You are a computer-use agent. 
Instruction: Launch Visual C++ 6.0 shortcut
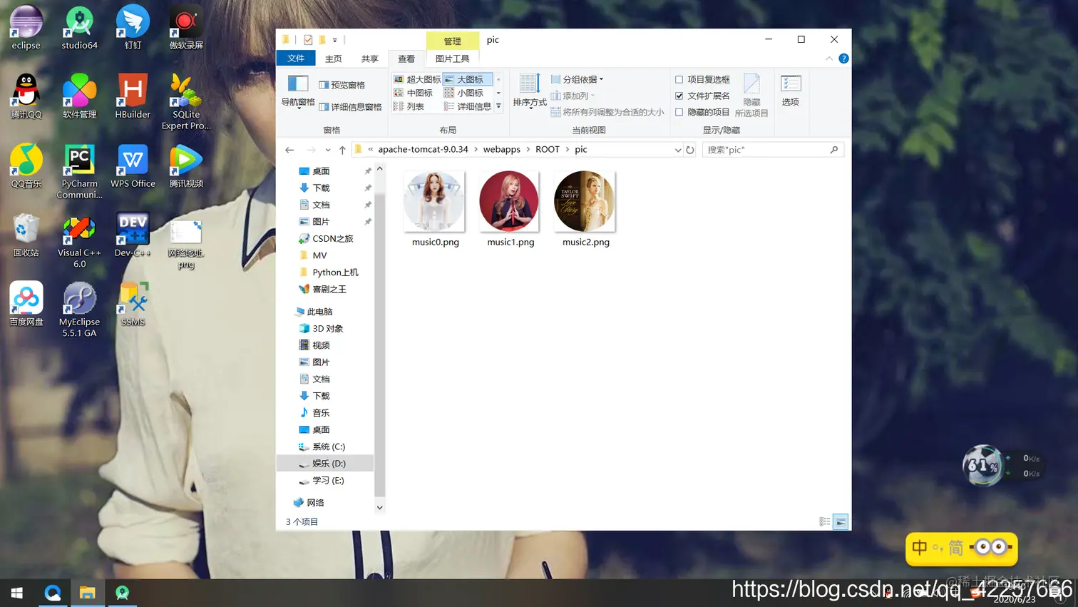79,240
